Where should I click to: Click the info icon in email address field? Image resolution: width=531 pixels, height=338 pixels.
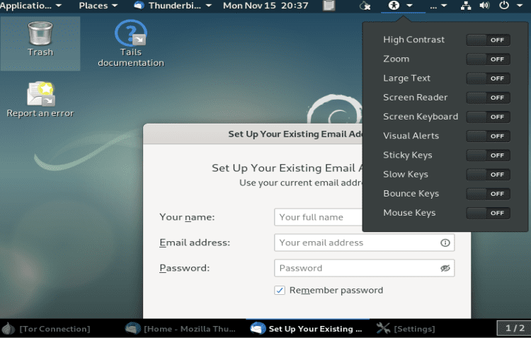click(x=445, y=243)
